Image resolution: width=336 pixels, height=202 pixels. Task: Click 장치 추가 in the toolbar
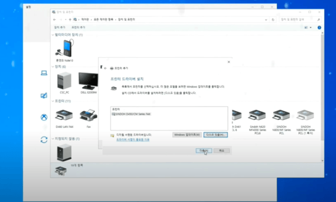tap(59, 27)
